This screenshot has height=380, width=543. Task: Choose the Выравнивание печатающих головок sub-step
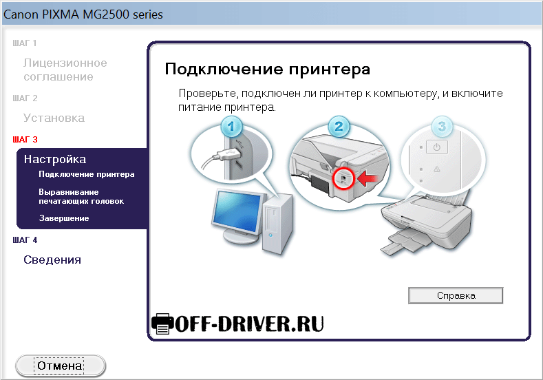coord(81,196)
